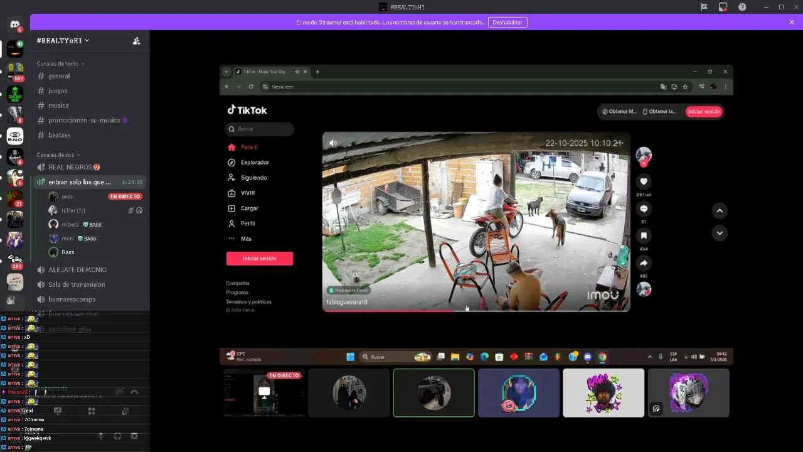This screenshot has width=803, height=452.
Task: Select the green-bordered speaking participant tile
Action: point(433,393)
